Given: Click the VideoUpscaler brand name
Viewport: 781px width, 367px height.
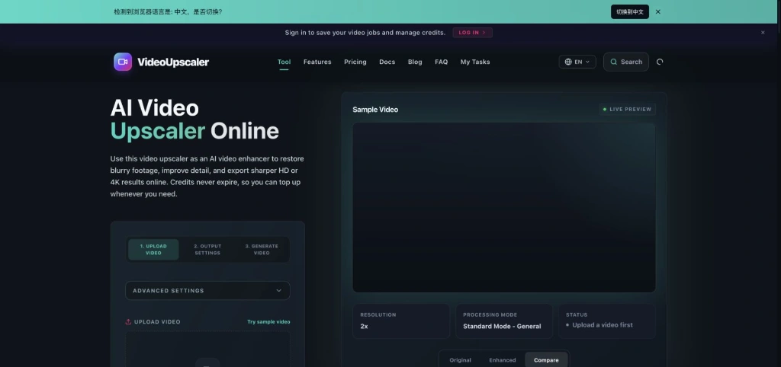Looking at the screenshot, I should 173,62.
